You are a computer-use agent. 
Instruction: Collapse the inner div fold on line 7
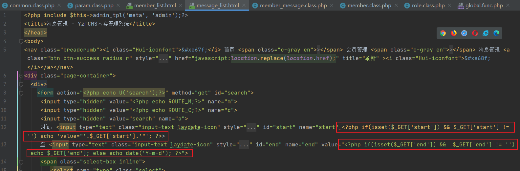click(21, 84)
